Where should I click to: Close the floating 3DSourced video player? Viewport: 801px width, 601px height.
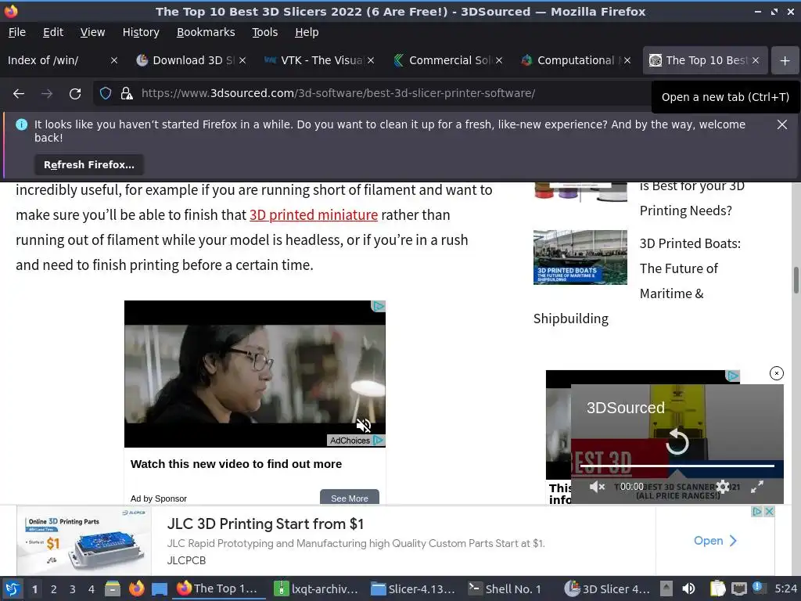pos(776,373)
